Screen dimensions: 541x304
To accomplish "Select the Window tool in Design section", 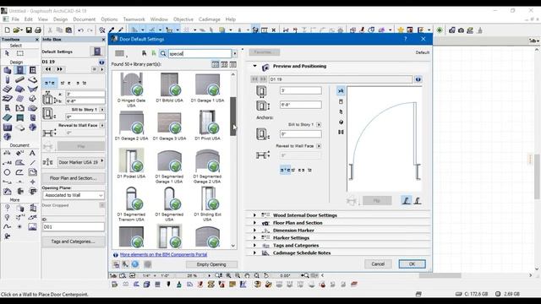I will click(x=32, y=70).
